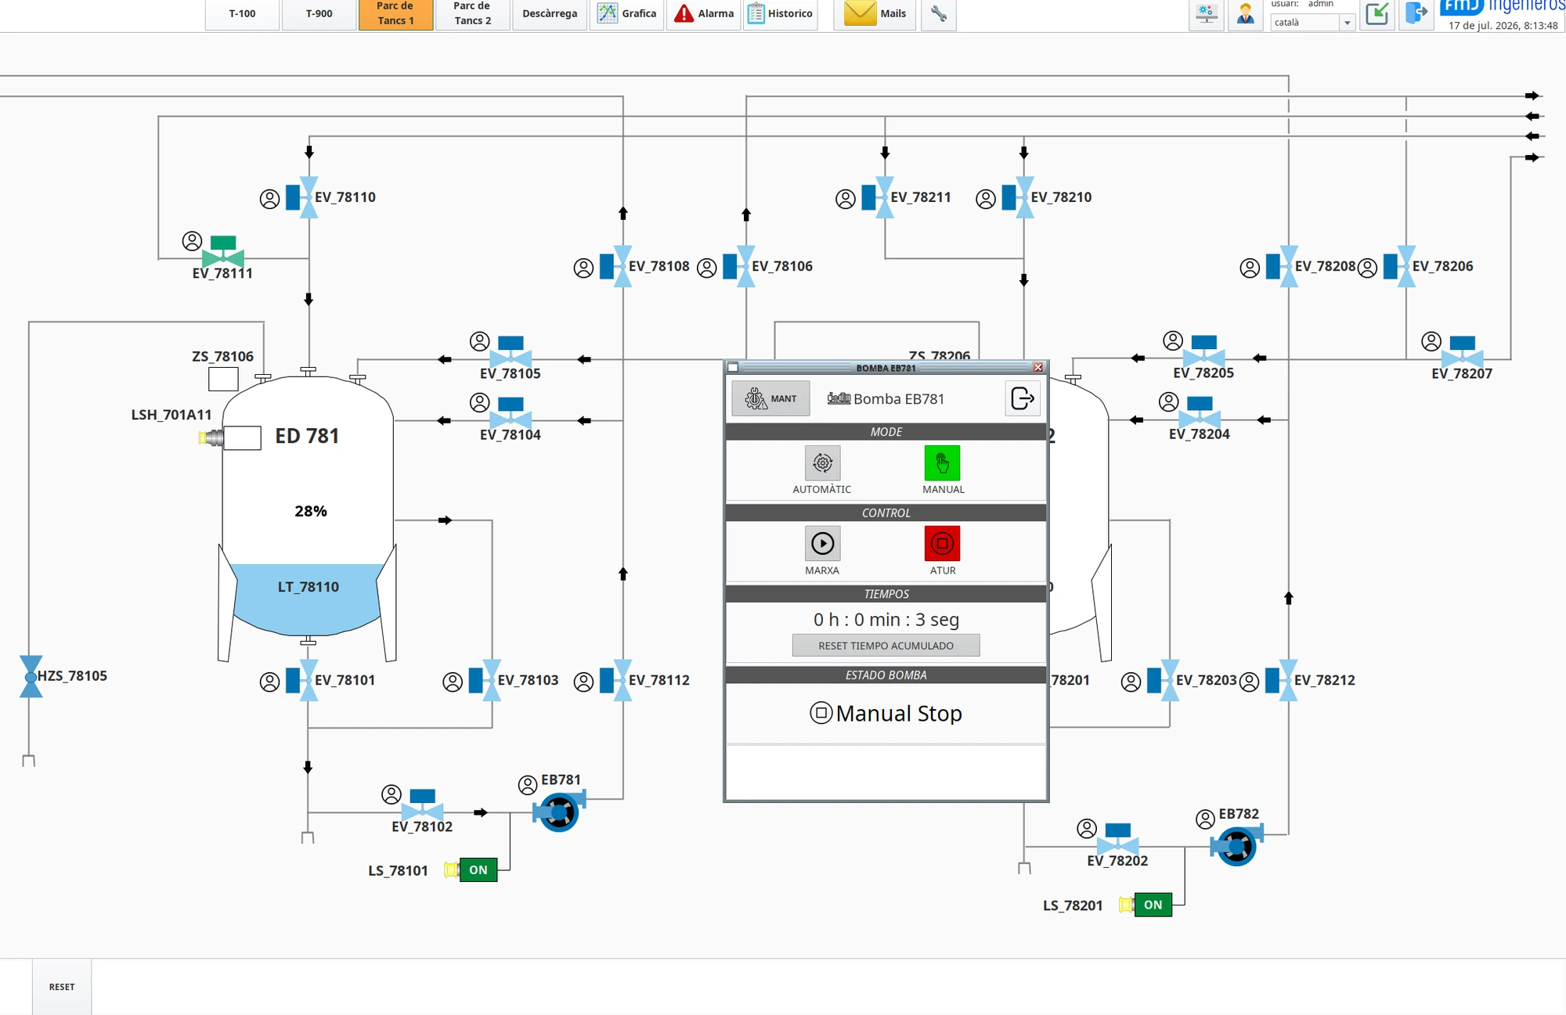Image resolution: width=1566 pixels, height=1015 pixels.
Task: Open the Parc de Tancs 2 tab
Action: coord(472,13)
